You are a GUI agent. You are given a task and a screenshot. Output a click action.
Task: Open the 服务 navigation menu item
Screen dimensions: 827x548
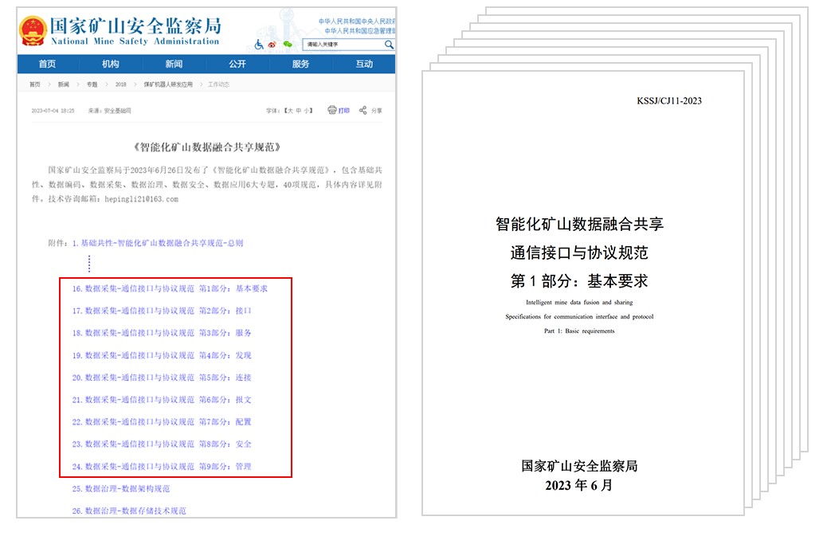coord(300,65)
